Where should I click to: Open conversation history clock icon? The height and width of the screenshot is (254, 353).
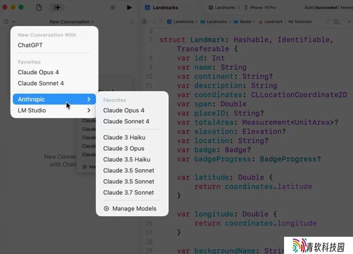tap(131, 22)
